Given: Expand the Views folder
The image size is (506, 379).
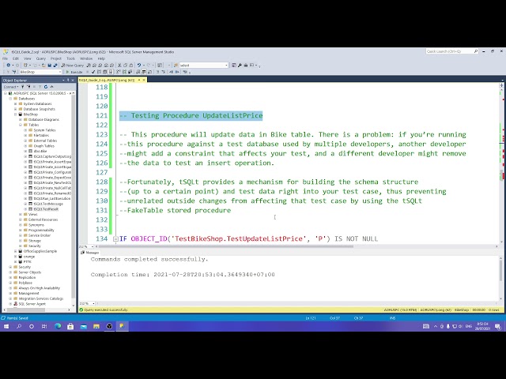Looking at the screenshot, I should 21,214.
